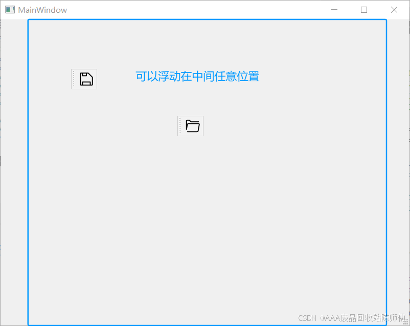
Task: Open a file with the folder icon
Action: [x=193, y=126]
